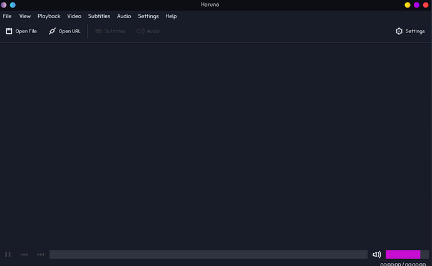This screenshot has width=432, height=266.
Task: Expand the Audio menu in menu bar
Action: click(x=124, y=16)
